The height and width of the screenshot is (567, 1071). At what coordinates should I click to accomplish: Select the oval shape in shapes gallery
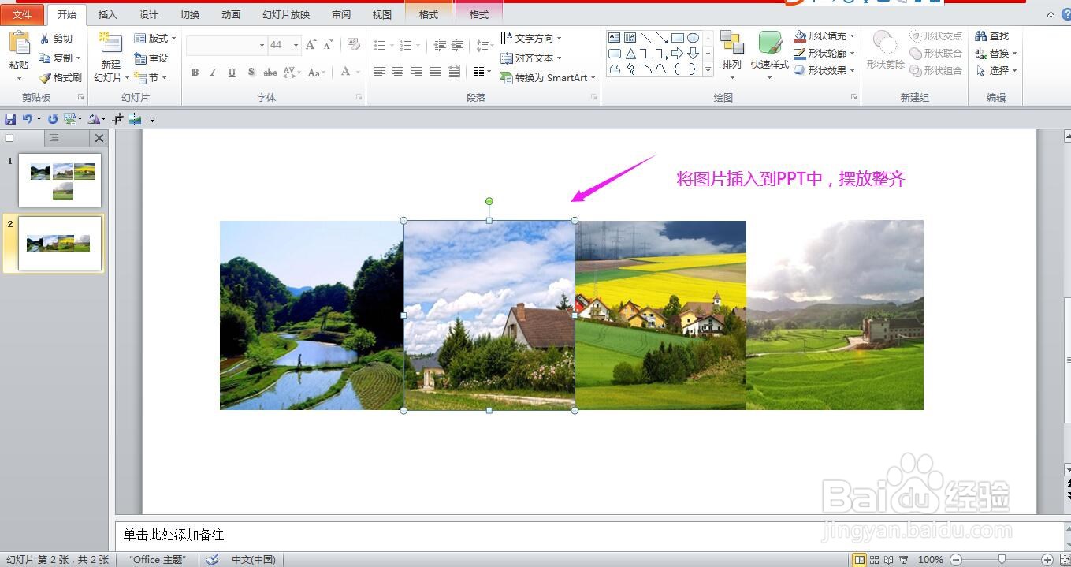tap(693, 37)
